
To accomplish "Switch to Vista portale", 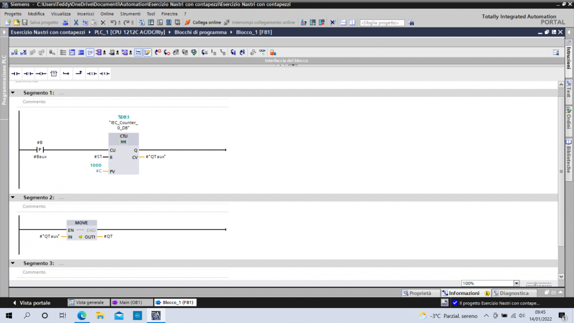I will click(32, 303).
